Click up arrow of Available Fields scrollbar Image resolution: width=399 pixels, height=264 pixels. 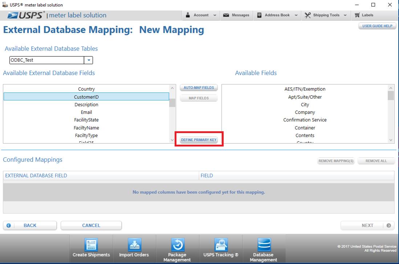click(391, 88)
